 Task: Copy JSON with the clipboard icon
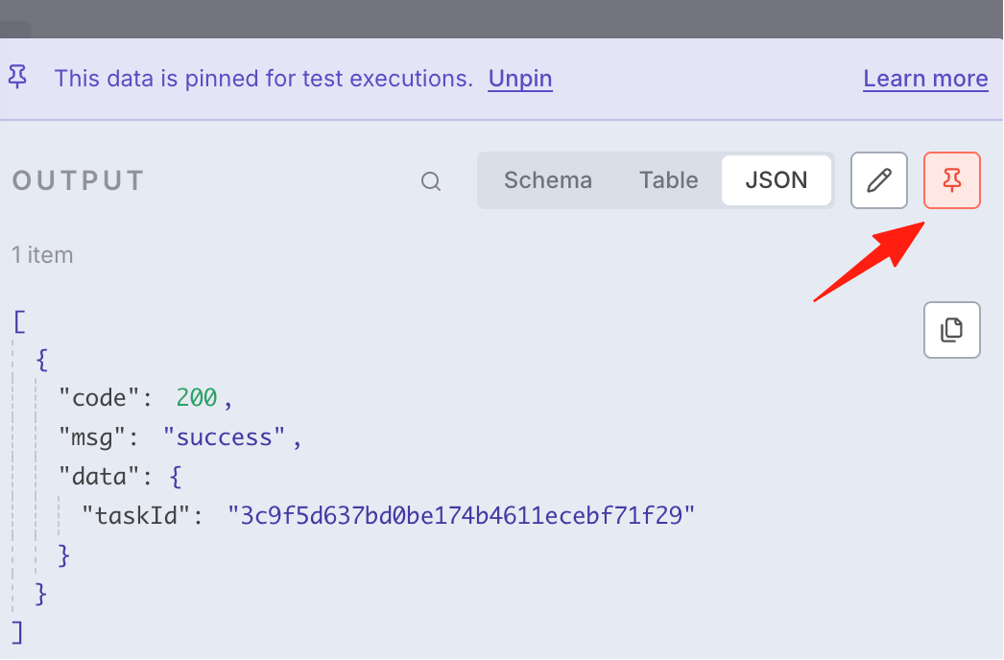[952, 330]
